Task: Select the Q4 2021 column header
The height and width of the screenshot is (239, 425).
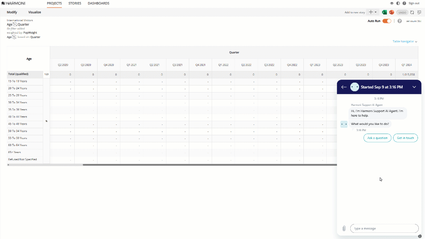Action: (x=200, y=65)
